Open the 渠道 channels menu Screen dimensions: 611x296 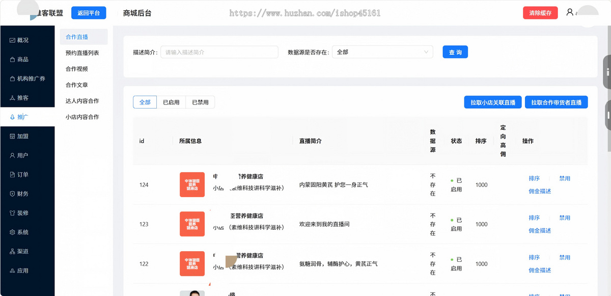pyautogui.click(x=27, y=252)
